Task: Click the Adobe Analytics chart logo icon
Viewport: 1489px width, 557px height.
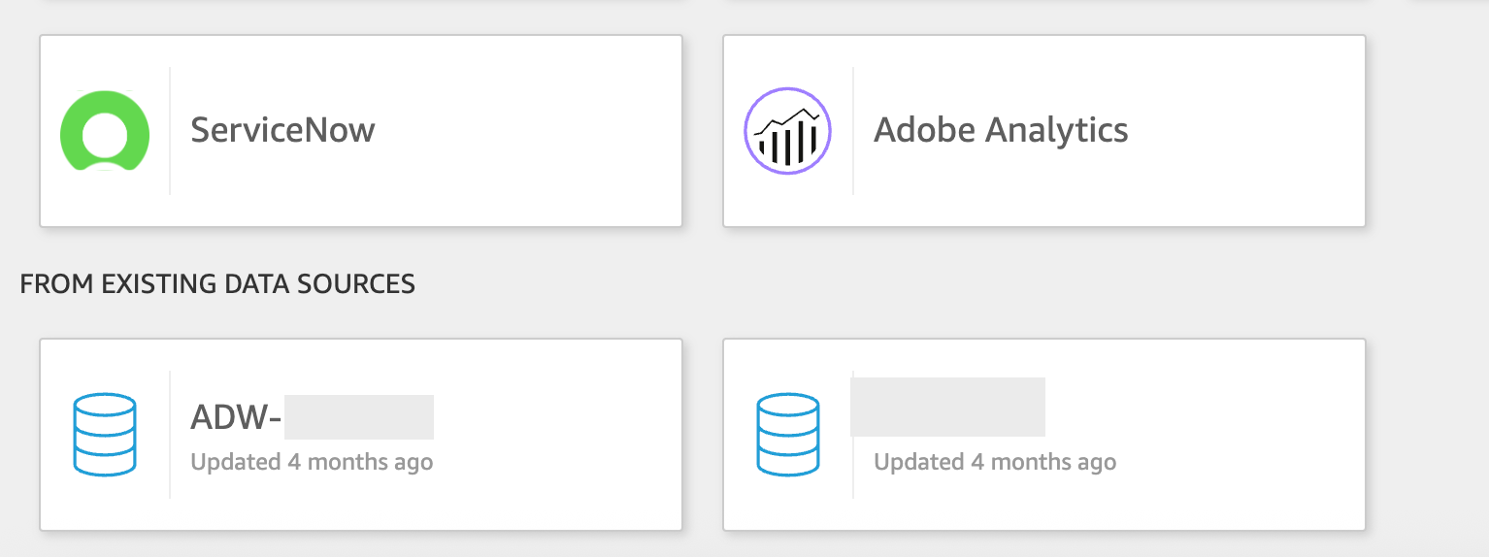Action: pyautogui.click(x=788, y=131)
